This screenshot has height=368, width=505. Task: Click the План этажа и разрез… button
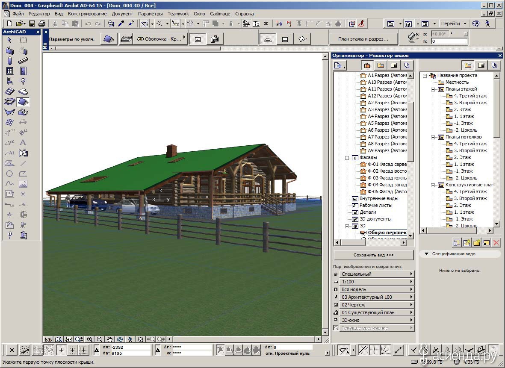coord(363,39)
